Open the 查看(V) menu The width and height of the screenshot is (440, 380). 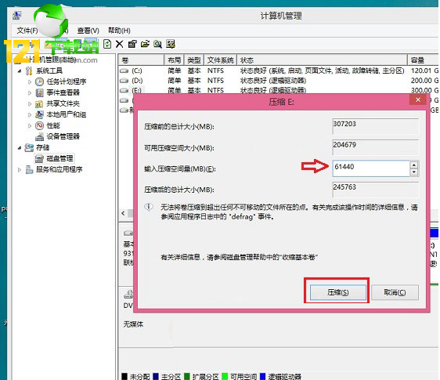pos(88,31)
